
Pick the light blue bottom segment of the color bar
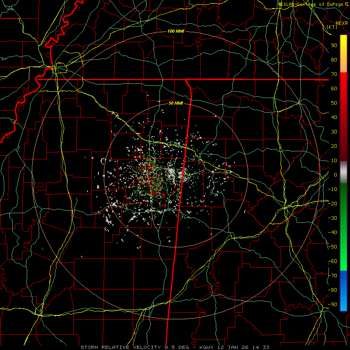click(x=343, y=303)
